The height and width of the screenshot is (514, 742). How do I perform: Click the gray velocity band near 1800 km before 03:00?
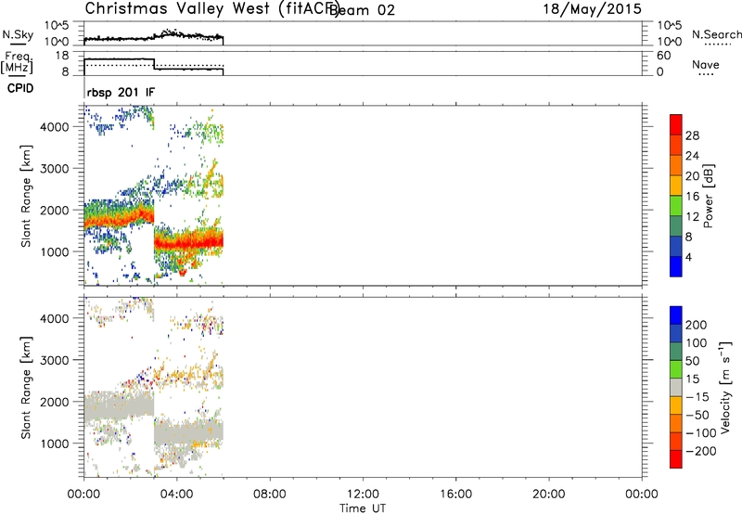point(119,406)
